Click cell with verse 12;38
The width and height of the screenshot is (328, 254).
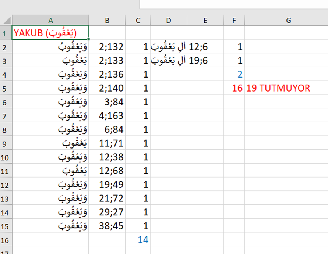click(x=107, y=157)
